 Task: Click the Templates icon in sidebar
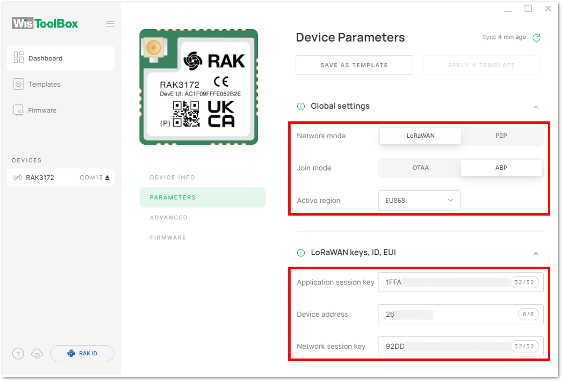click(x=18, y=84)
